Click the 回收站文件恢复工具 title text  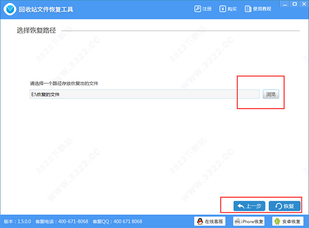point(46,10)
